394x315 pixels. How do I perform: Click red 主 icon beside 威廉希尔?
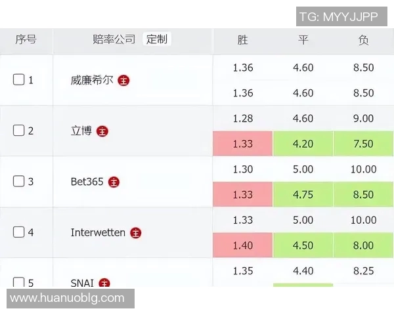pyautogui.click(x=123, y=80)
